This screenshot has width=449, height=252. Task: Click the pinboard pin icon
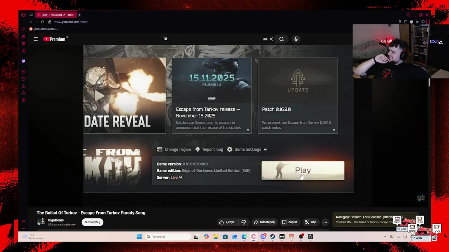(x=400, y=22)
